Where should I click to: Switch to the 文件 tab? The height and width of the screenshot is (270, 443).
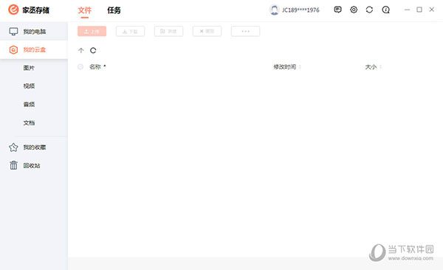pos(84,10)
